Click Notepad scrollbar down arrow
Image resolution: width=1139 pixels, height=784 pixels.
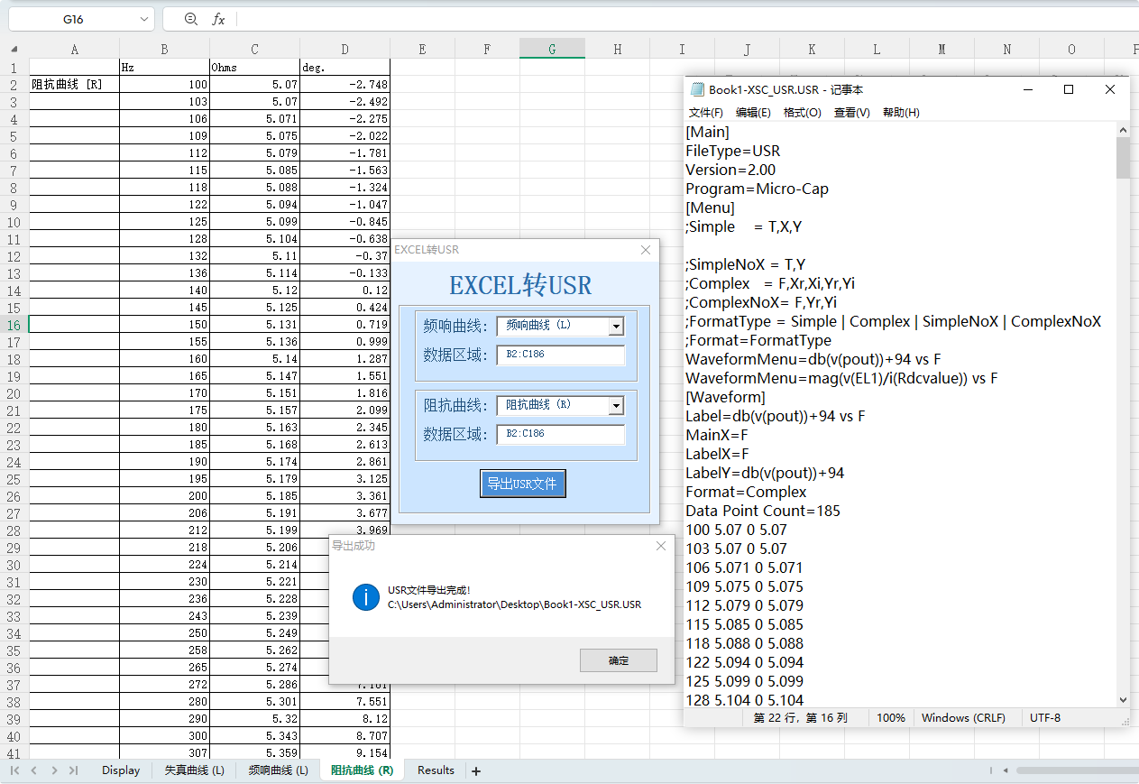point(1123,699)
